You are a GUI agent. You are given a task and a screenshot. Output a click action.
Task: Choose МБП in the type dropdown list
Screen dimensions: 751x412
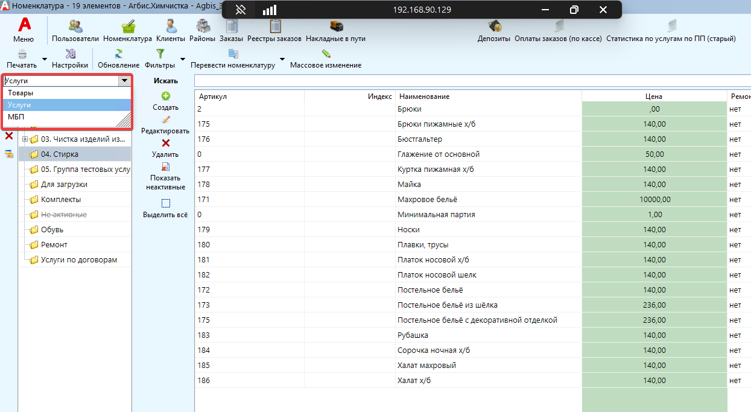point(68,116)
